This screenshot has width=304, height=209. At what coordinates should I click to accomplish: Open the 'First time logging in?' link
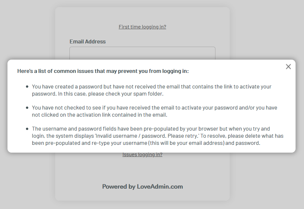142,27
